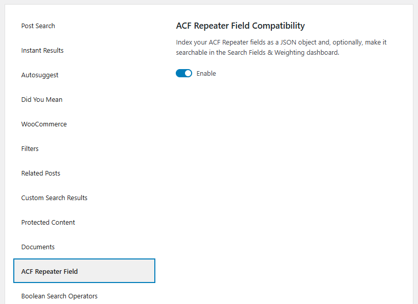
Task: Select the Did You Mean feature
Action: [41, 99]
